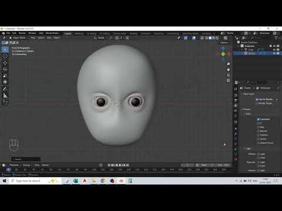The image size is (282, 211).
Task: Enable the Position pass checkbox
Action: click(258, 135)
